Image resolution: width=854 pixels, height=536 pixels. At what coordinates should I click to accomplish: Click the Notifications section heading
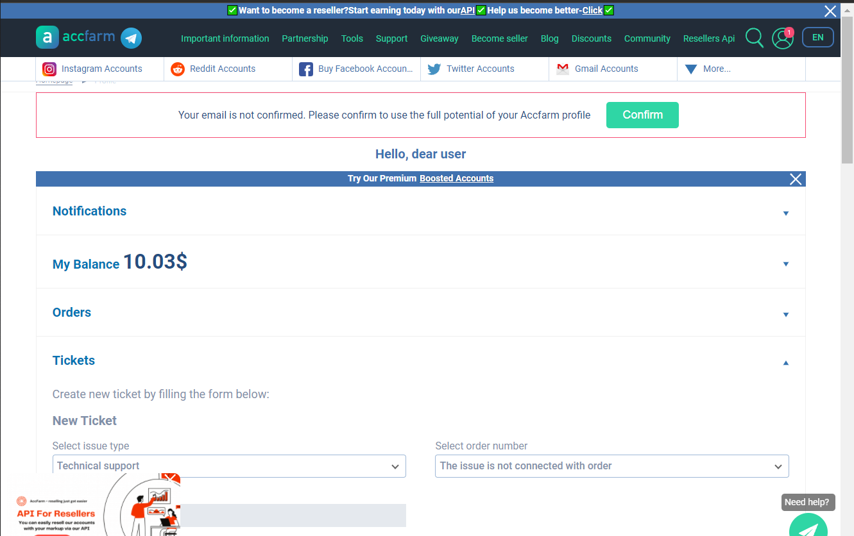[x=89, y=211]
